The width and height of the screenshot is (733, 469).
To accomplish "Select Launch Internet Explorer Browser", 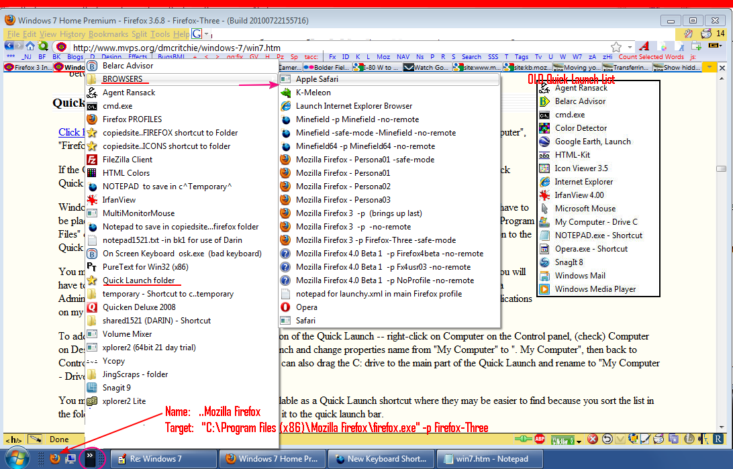I will pos(389,106).
